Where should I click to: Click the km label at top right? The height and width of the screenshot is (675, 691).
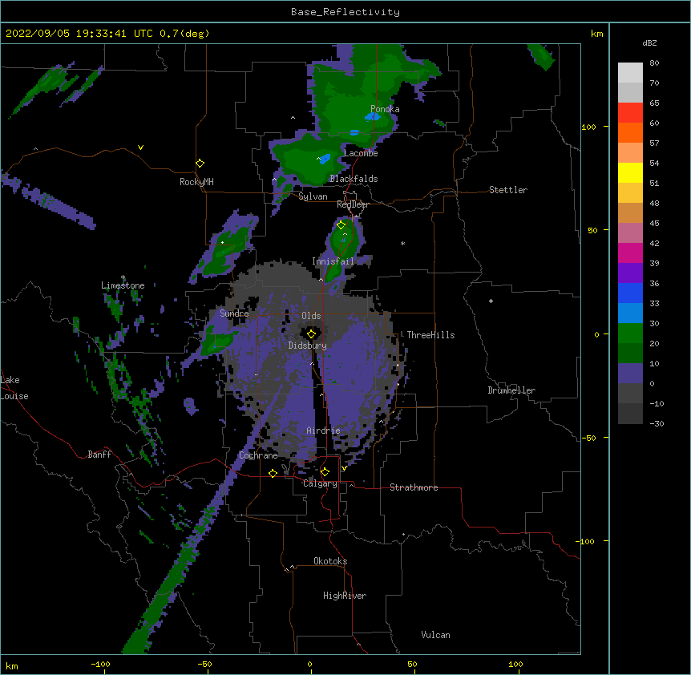point(596,34)
